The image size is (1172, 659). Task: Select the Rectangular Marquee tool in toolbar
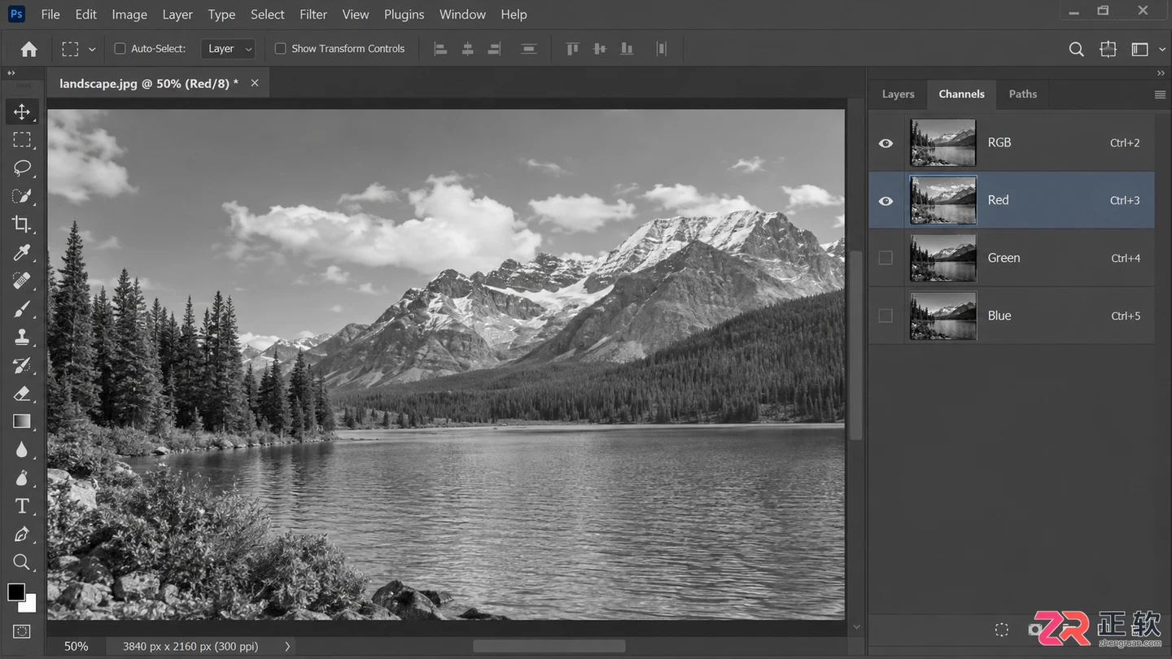click(x=22, y=140)
